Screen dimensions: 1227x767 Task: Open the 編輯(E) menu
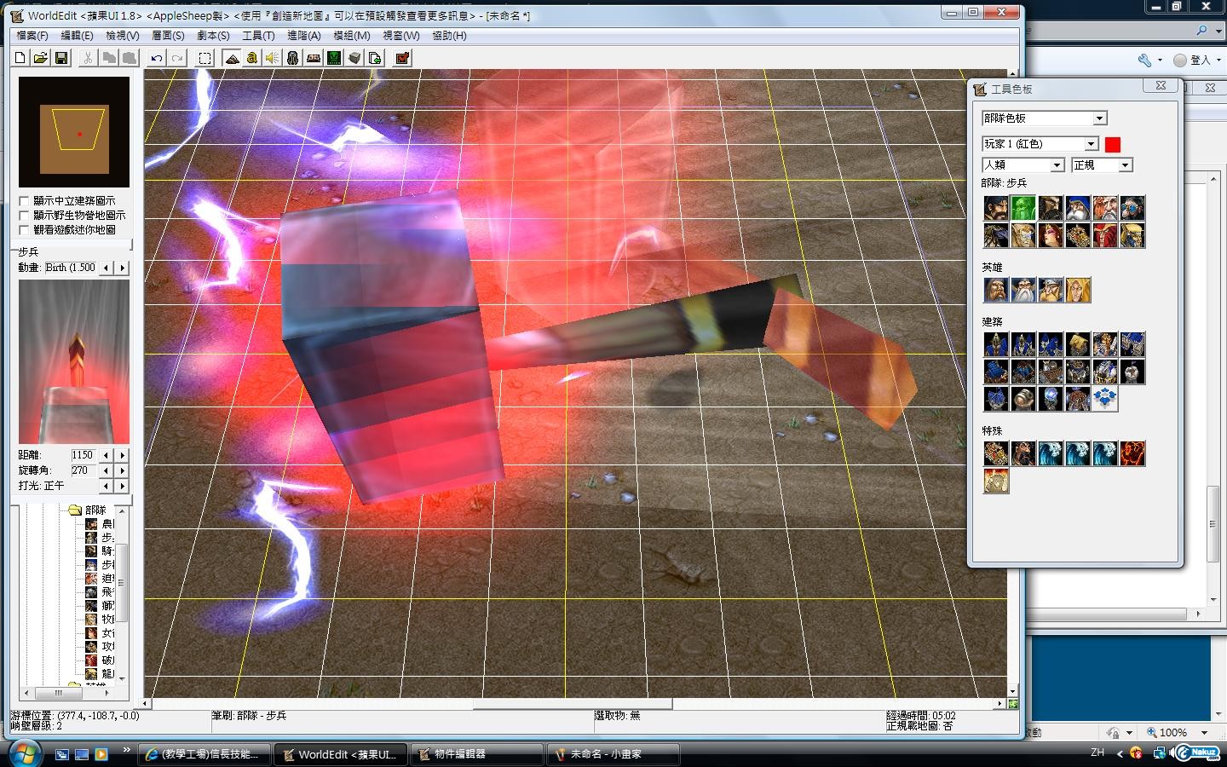point(77,36)
